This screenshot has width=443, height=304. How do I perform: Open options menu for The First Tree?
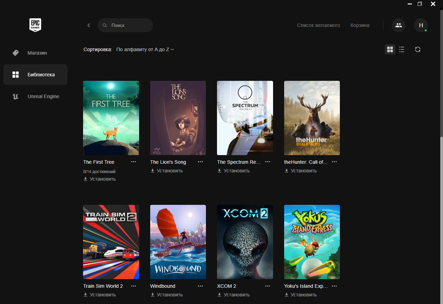pos(134,162)
